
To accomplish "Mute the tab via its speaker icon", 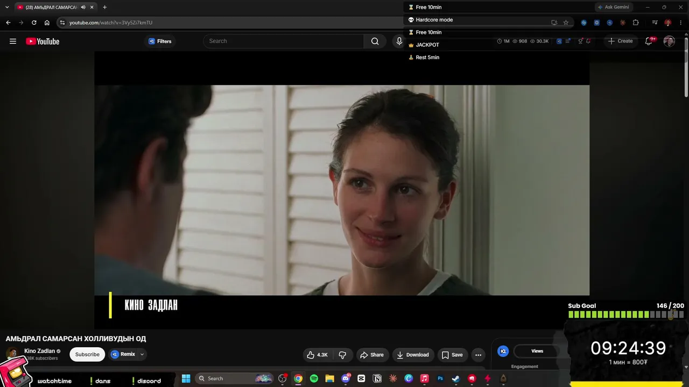I will 83,8.
